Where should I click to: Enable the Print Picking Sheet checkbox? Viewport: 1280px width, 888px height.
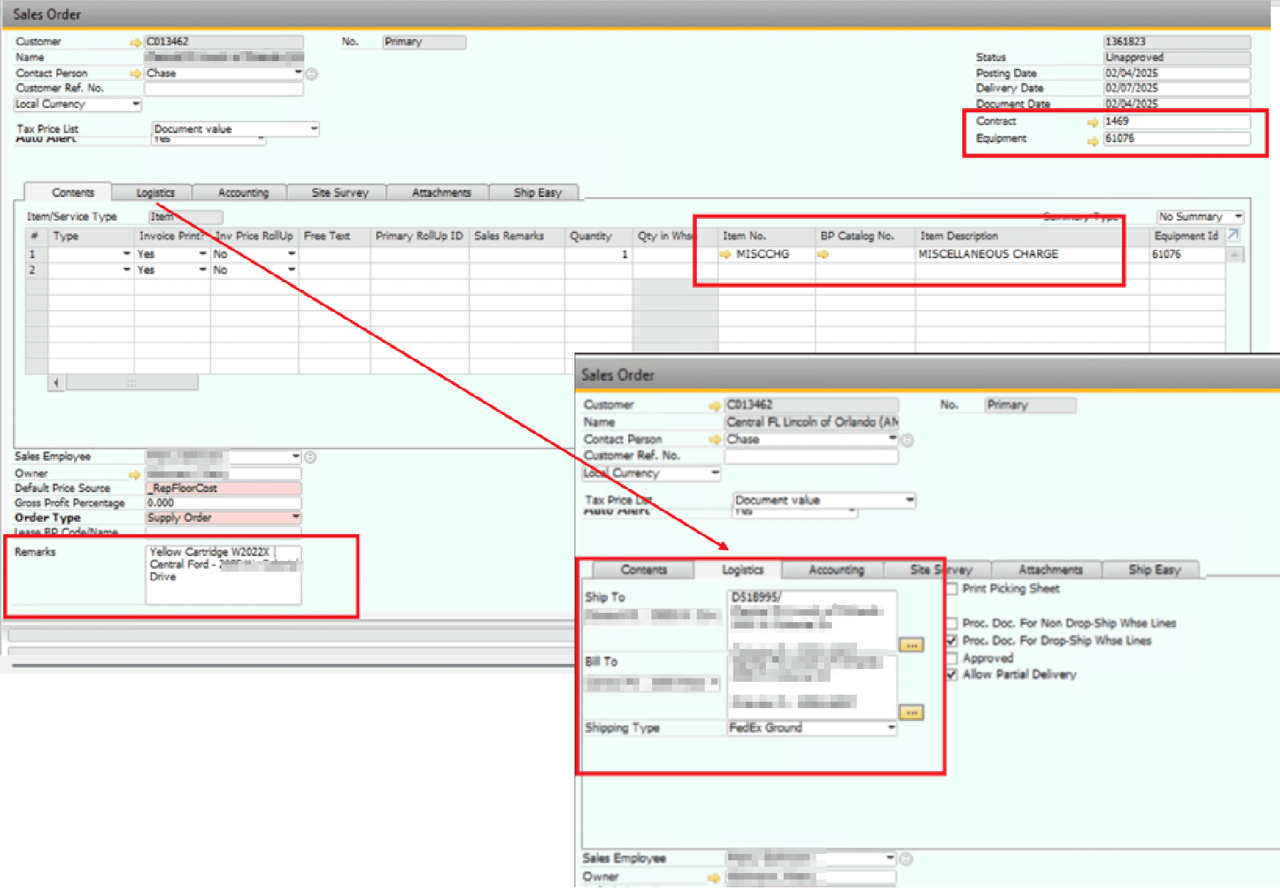[x=951, y=589]
